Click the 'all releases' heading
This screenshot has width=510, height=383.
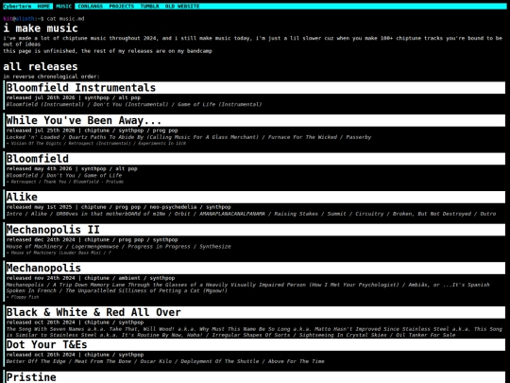(x=41, y=66)
